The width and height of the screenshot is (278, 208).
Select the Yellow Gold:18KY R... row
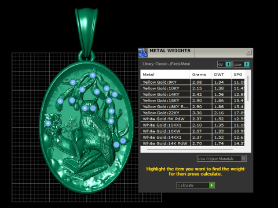click(x=192, y=107)
